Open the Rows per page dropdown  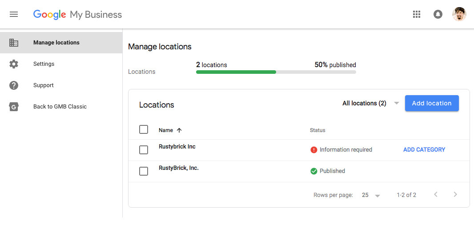tap(371, 195)
